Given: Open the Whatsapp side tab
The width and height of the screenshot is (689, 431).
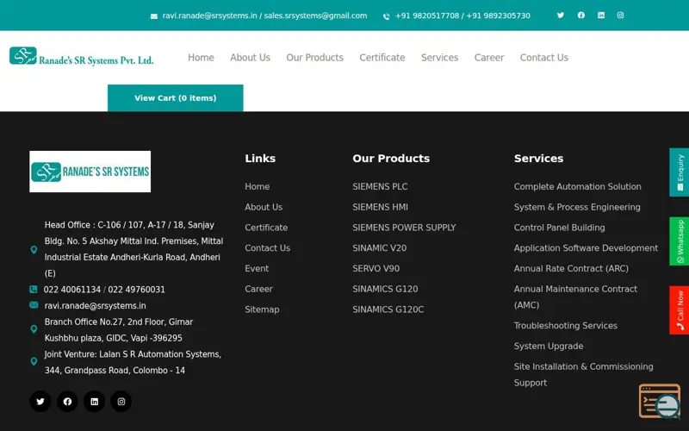Looking at the screenshot, I should point(680,241).
